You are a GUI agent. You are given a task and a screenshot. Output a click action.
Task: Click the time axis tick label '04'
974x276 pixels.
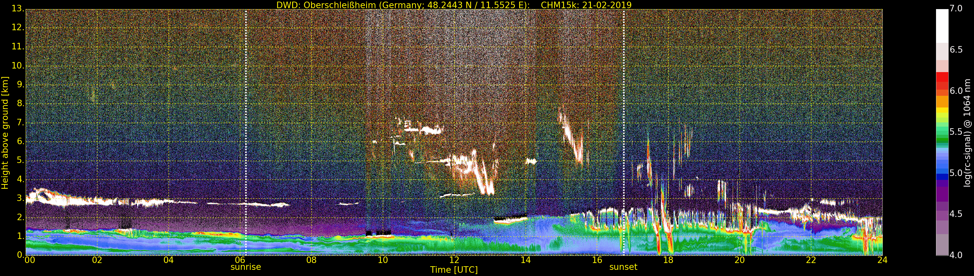169,260
